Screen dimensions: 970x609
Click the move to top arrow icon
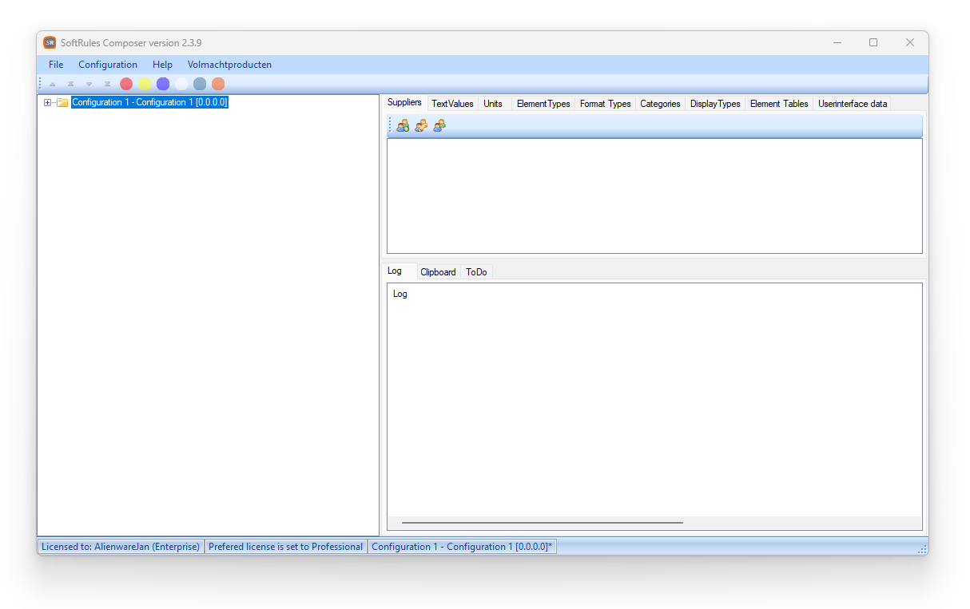tap(70, 84)
